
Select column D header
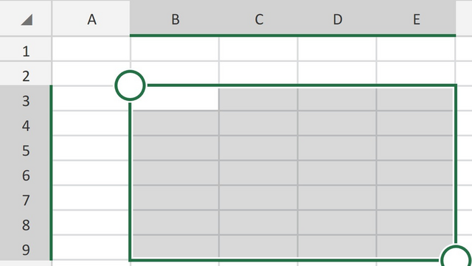click(337, 18)
